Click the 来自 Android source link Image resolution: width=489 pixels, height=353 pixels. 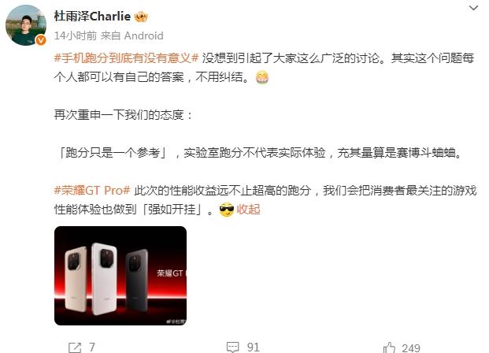click(x=132, y=35)
